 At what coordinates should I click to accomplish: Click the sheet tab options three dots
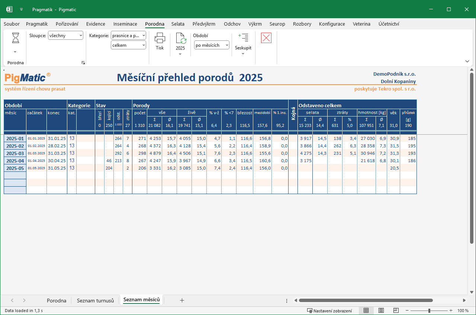[x=286, y=301]
